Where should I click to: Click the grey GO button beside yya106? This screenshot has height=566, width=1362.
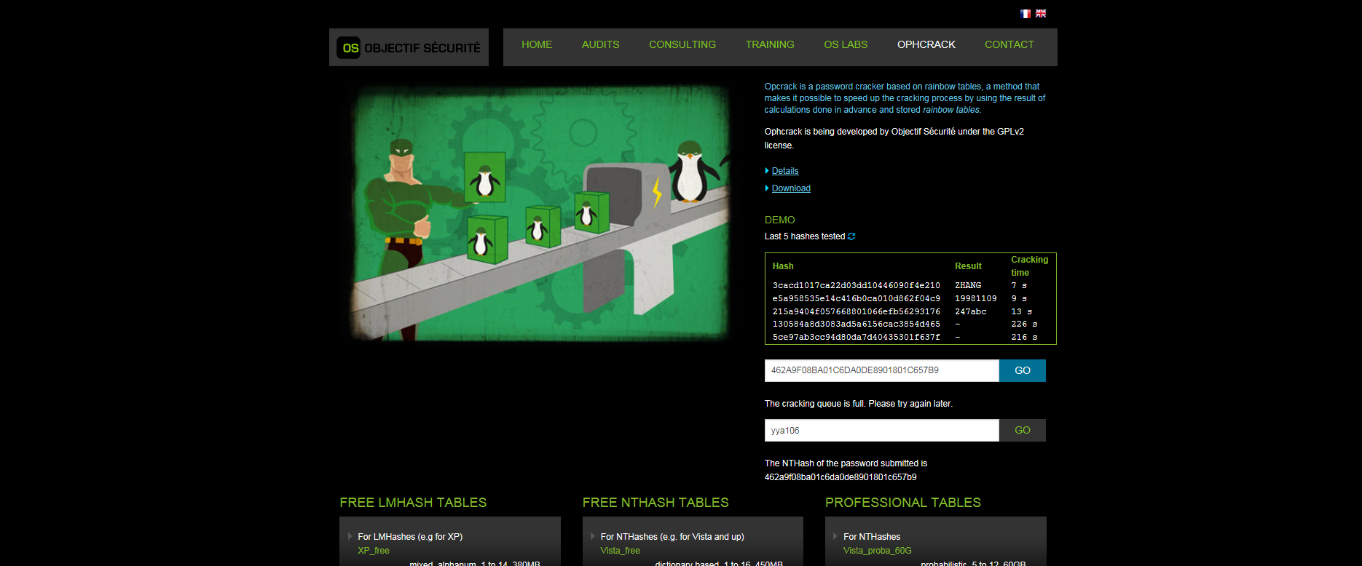[x=1023, y=430]
